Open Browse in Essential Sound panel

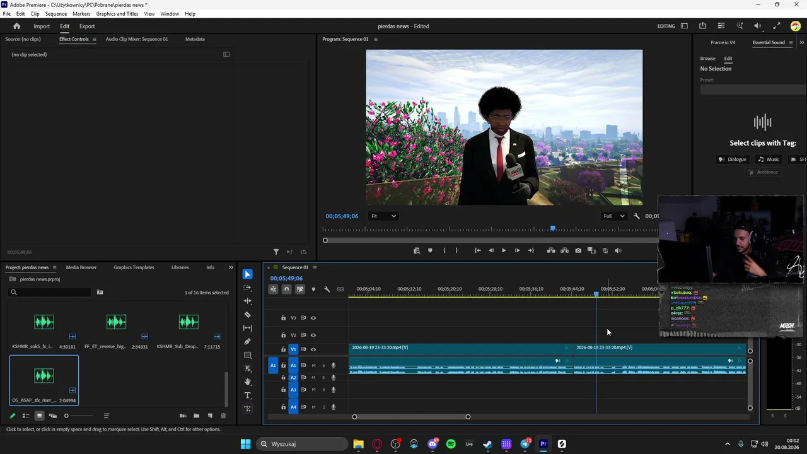point(707,59)
